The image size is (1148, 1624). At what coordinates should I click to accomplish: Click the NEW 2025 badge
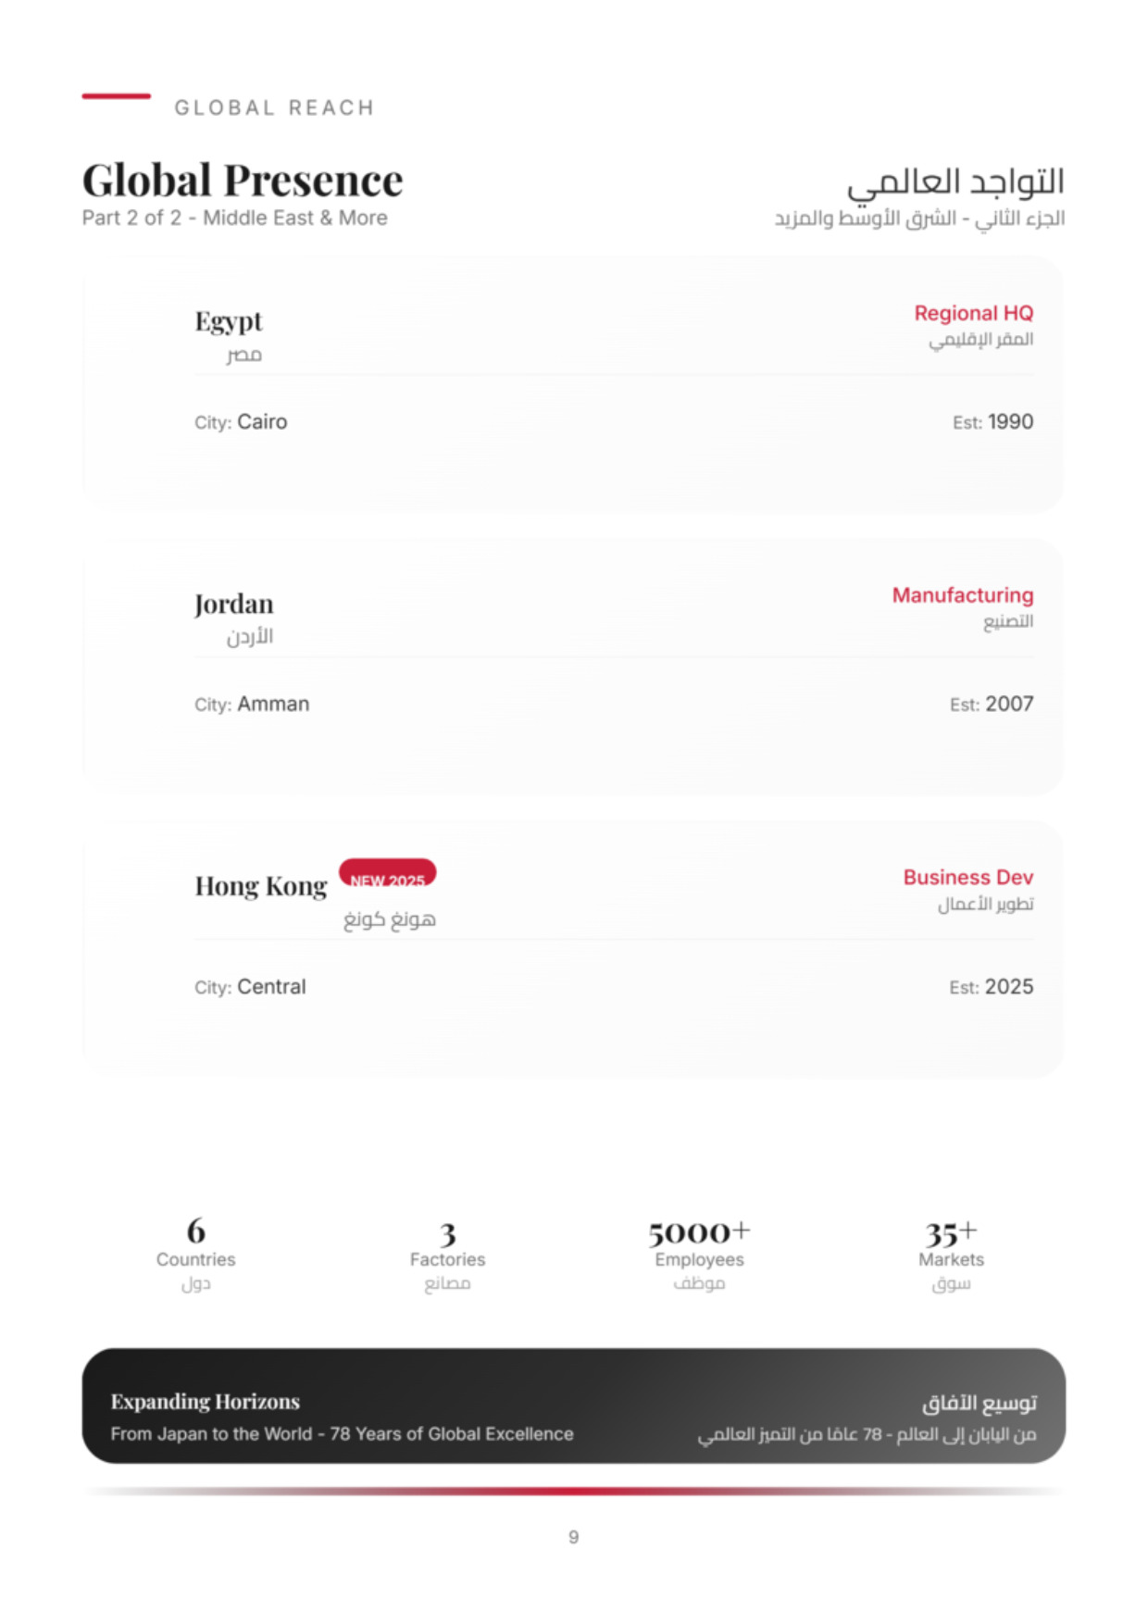(x=387, y=875)
